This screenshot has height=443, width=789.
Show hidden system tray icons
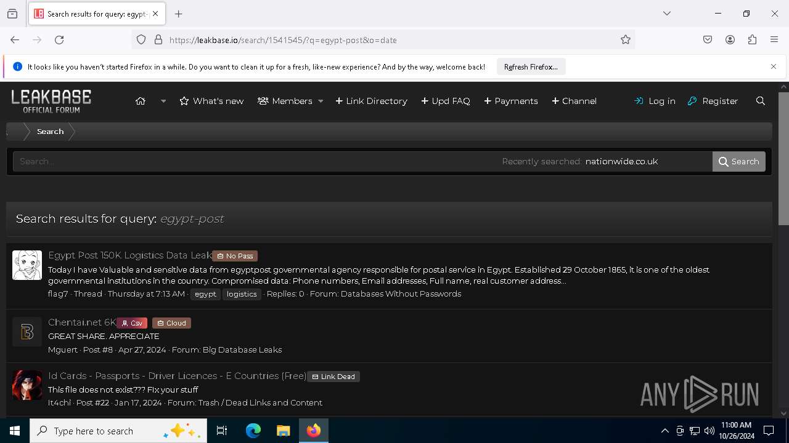(665, 431)
